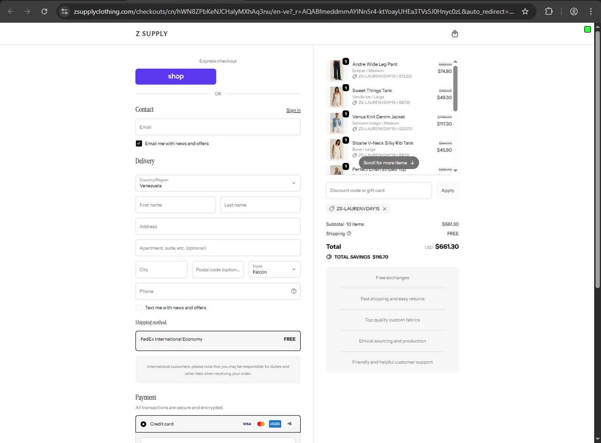Open site information icon in address bar

(65, 11)
